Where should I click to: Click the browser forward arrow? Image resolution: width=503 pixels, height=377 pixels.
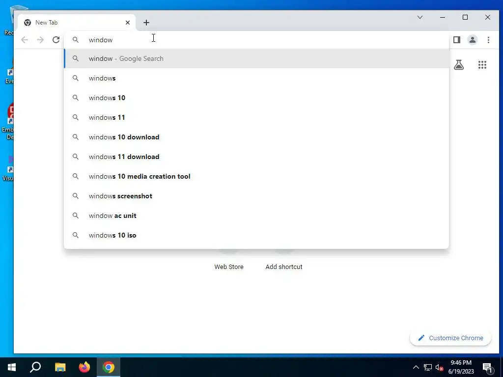[40, 40]
